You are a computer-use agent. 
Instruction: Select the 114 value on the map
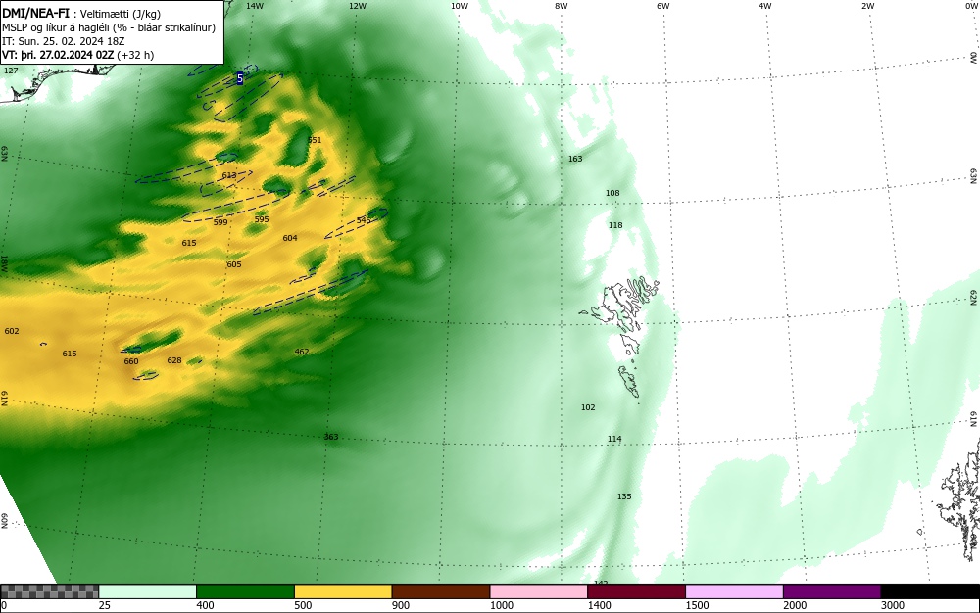(614, 439)
